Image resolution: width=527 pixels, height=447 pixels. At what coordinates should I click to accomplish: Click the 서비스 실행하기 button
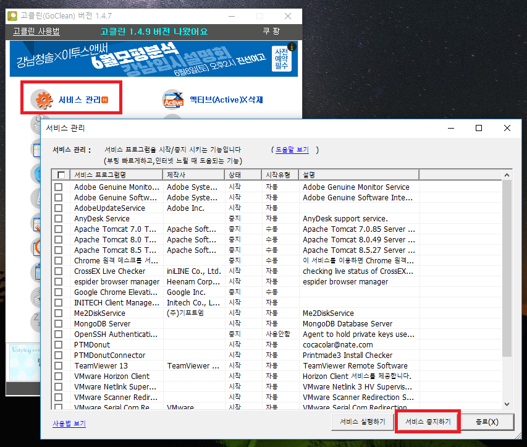362,422
